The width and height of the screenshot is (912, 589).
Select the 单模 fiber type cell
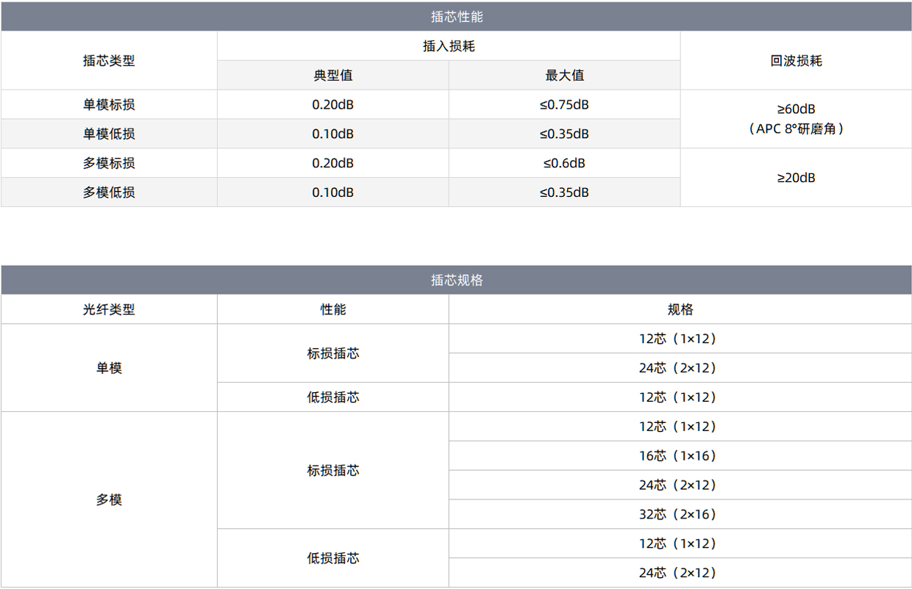pos(109,368)
